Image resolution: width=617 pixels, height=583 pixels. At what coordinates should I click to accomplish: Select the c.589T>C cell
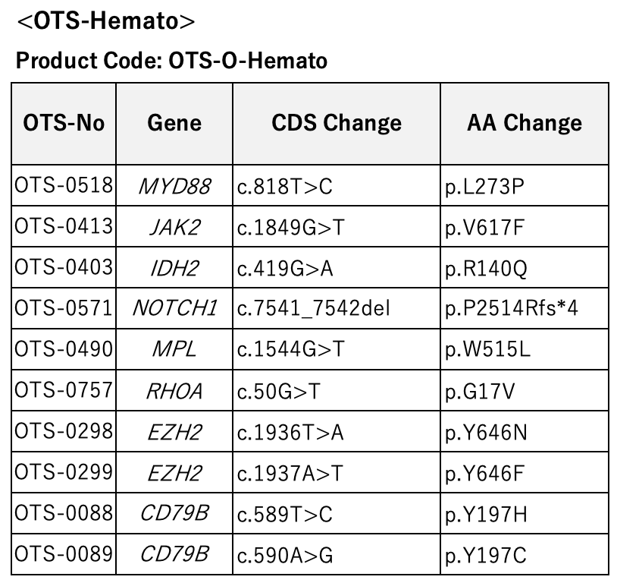coord(337,513)
